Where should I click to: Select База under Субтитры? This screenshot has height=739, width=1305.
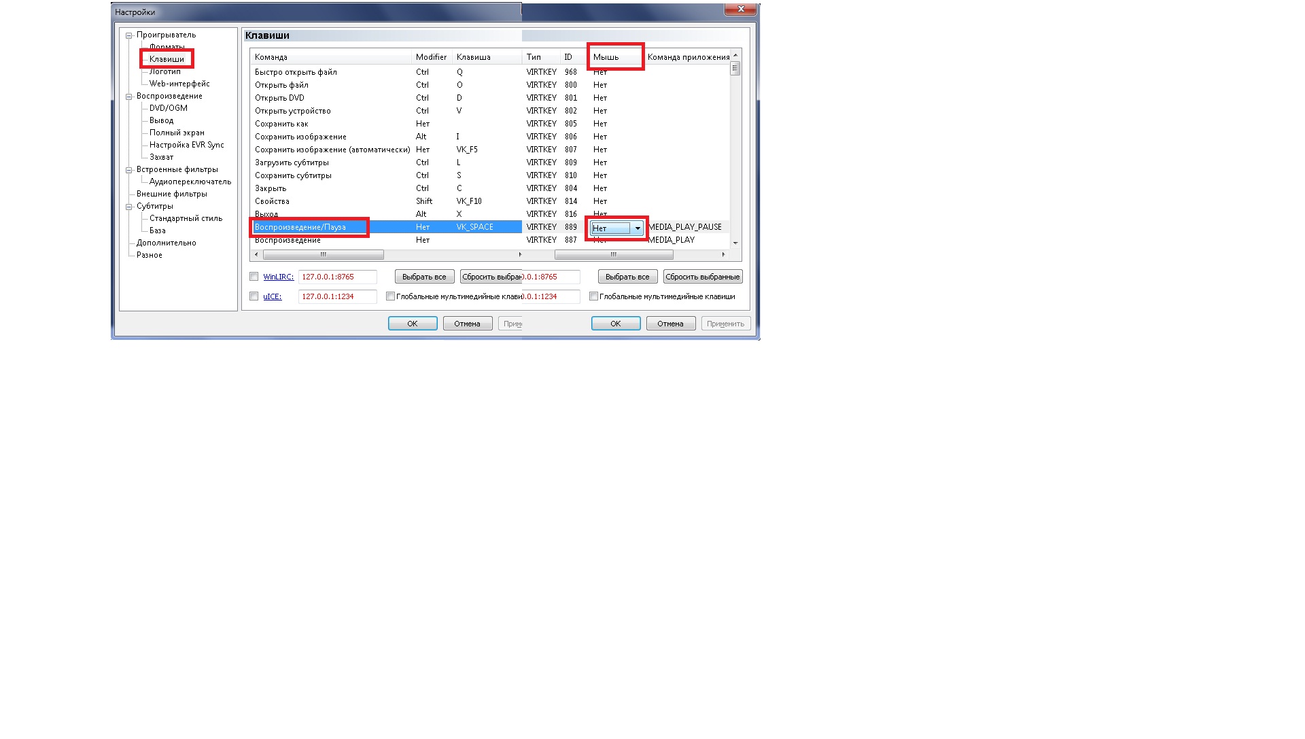[x=158, y=230]
